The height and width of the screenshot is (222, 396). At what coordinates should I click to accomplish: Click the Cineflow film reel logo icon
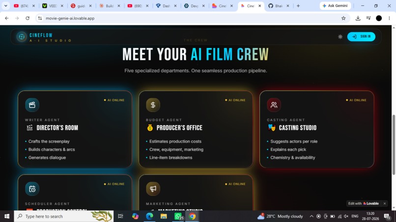pos(22,37)
